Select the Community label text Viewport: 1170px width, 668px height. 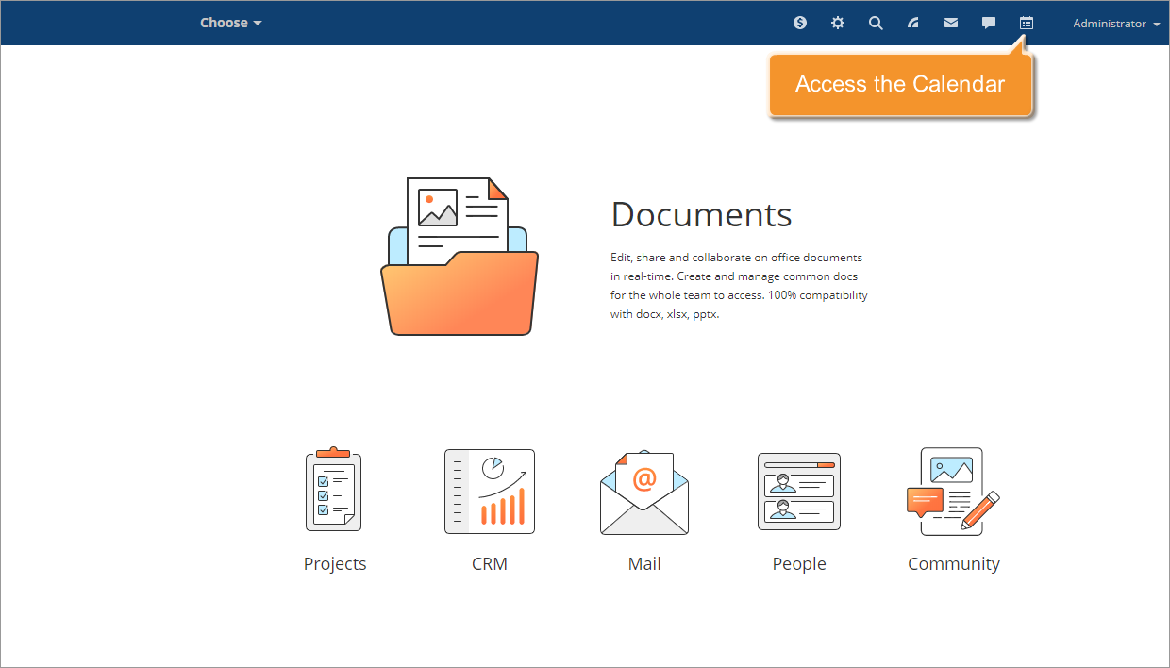coord(953,563)
